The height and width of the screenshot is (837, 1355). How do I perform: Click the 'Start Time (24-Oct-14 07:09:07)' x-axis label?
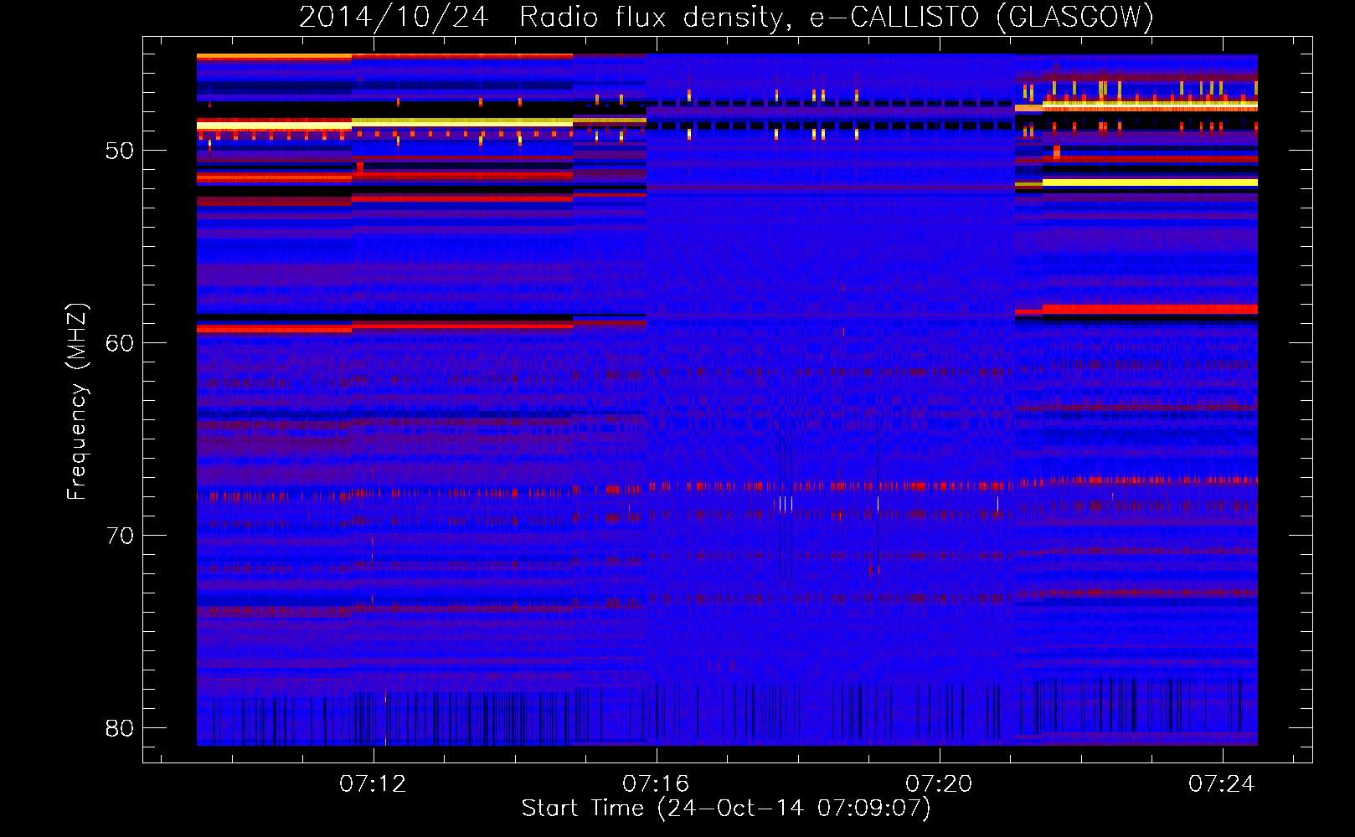[726, 809]
